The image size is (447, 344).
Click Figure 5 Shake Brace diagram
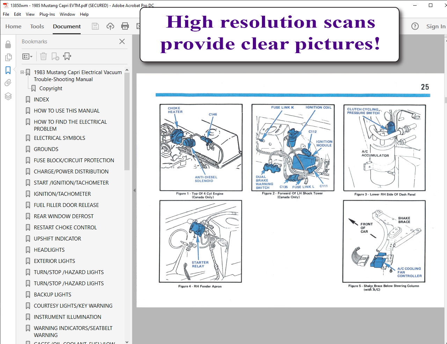point(384,241)
